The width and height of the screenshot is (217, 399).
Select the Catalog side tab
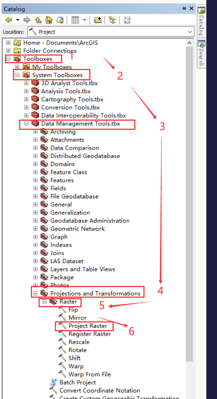tap(201, 22)
